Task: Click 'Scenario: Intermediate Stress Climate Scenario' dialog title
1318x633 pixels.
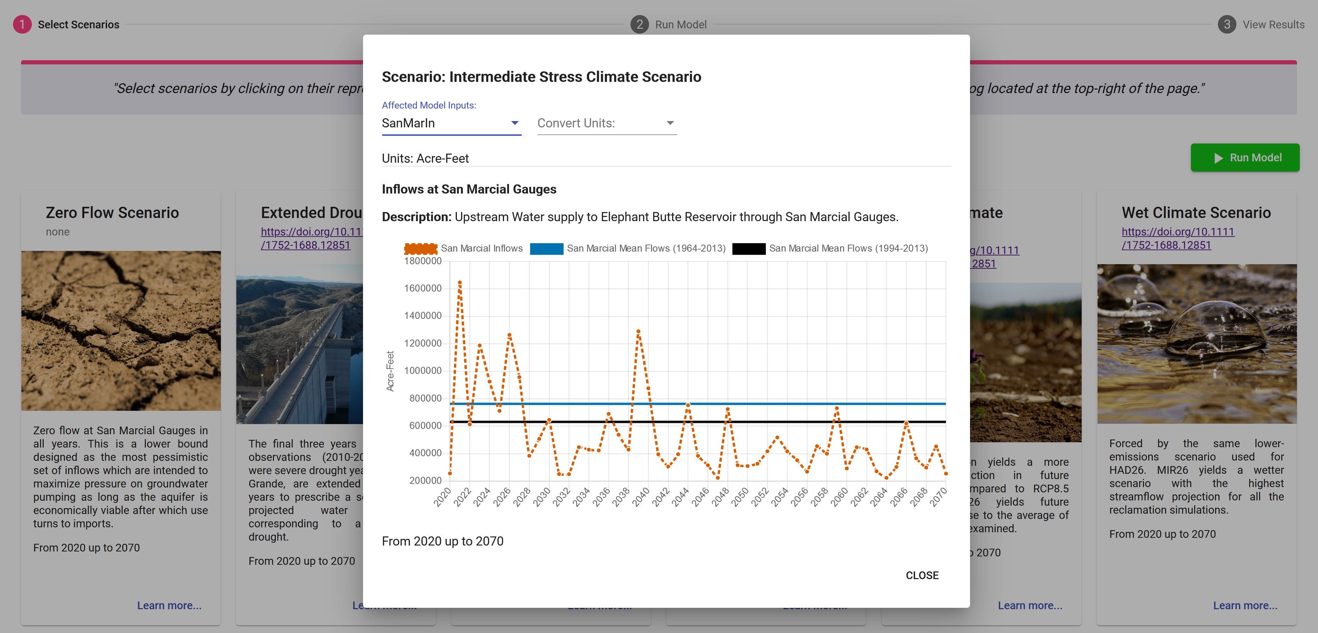Action: (541, 77)
